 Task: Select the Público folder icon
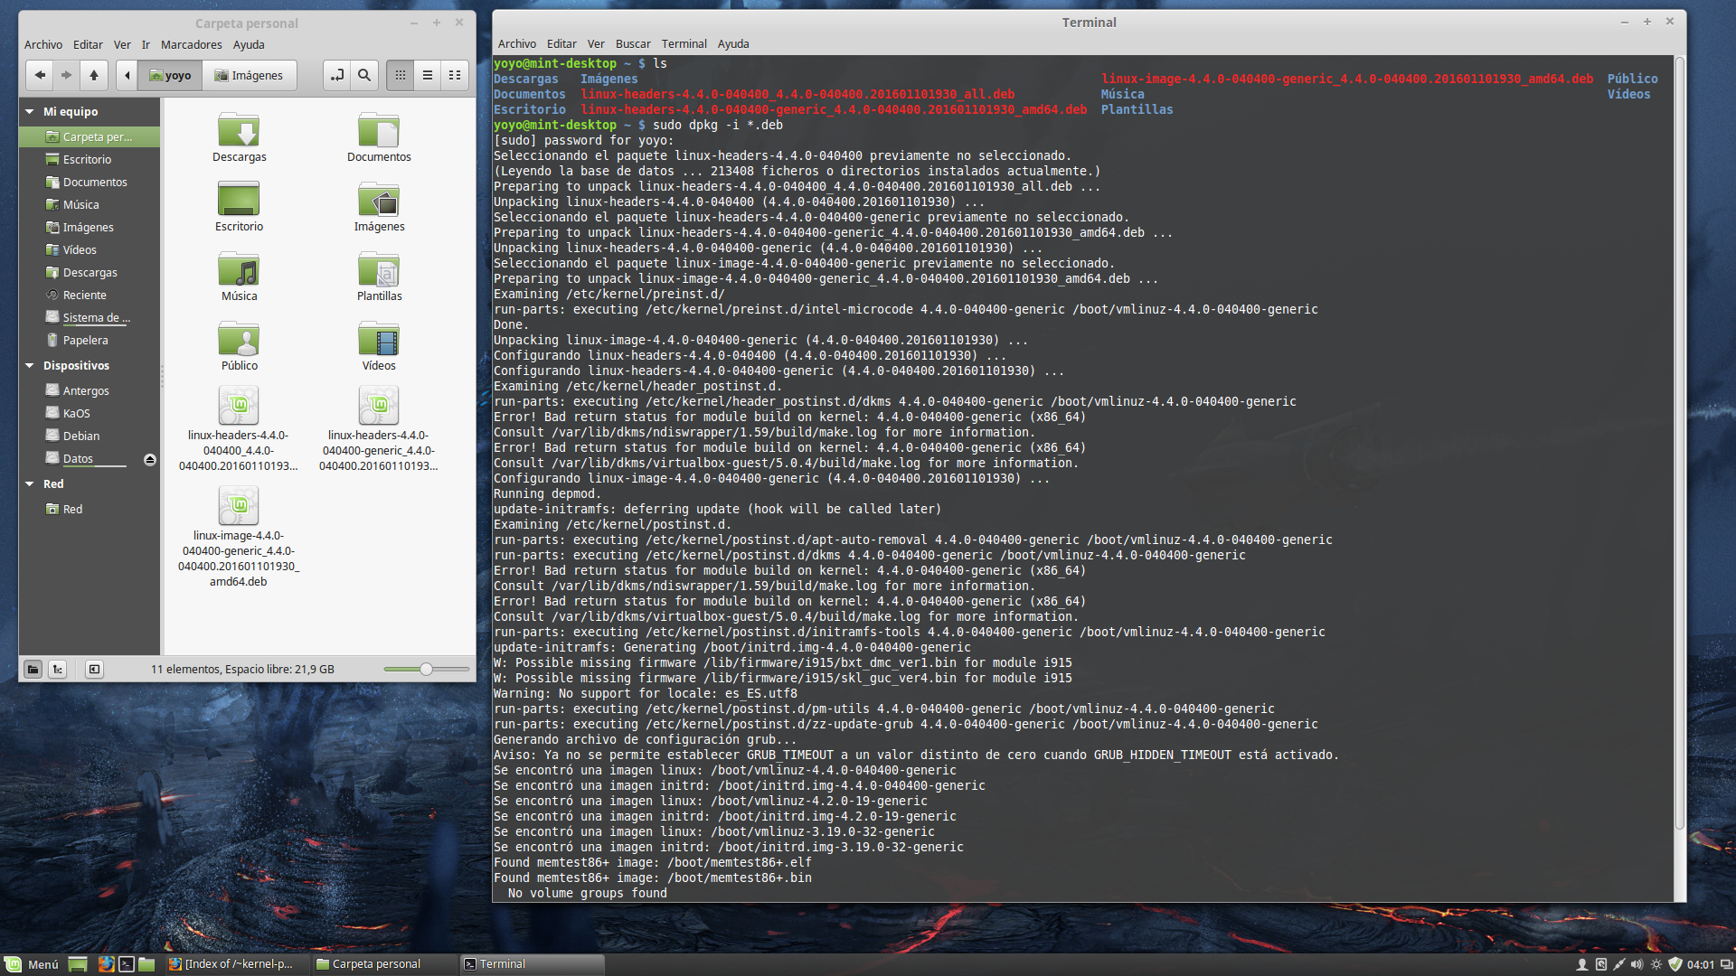coord(239,339)
